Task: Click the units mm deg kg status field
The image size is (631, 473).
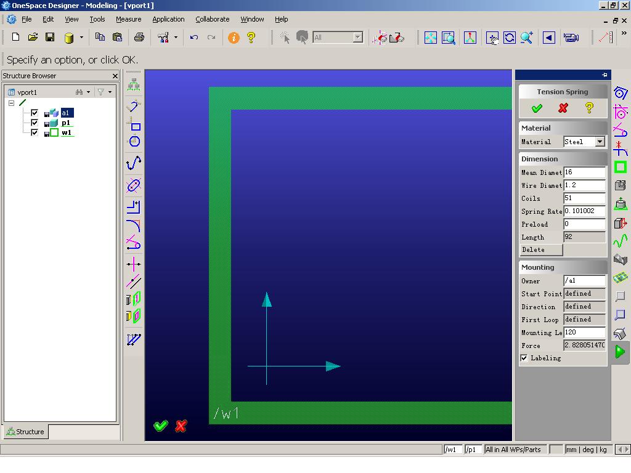Action: [x=588, y=449]
